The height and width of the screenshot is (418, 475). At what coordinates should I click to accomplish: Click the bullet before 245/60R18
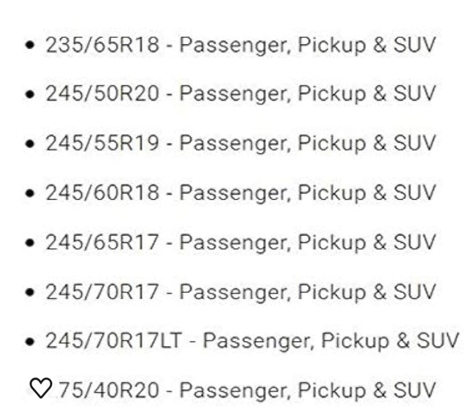point(30,193)
